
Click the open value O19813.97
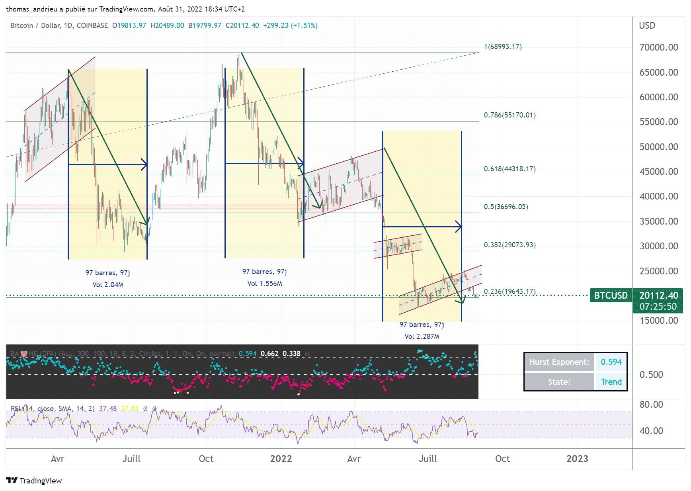coord(129,25)
